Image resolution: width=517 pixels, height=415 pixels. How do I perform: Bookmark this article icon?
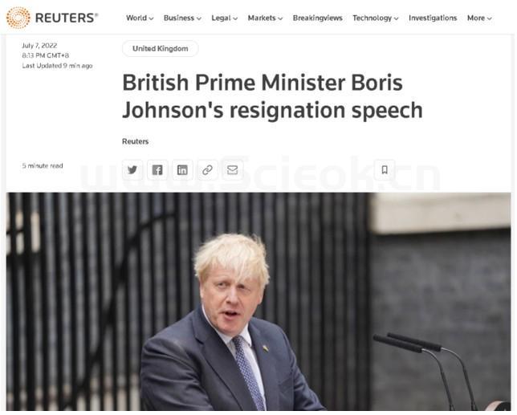385,170
